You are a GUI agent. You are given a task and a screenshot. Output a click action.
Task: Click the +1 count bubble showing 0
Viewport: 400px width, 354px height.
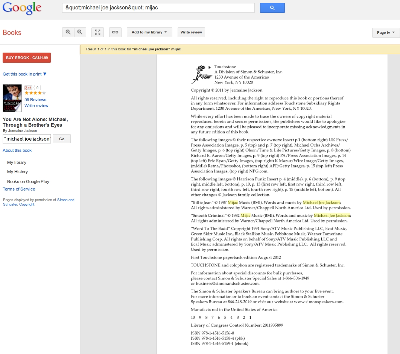(37, 88)
